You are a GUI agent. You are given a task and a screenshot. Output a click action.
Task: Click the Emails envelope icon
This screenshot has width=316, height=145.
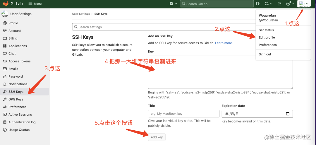coord(5,69)
